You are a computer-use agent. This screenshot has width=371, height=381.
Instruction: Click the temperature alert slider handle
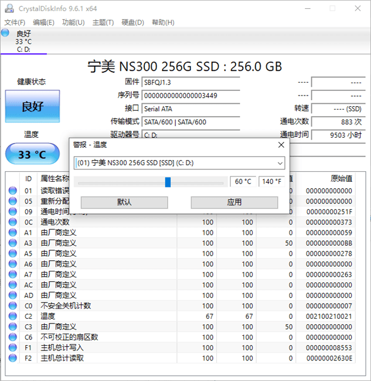click(x=168, y=182)
